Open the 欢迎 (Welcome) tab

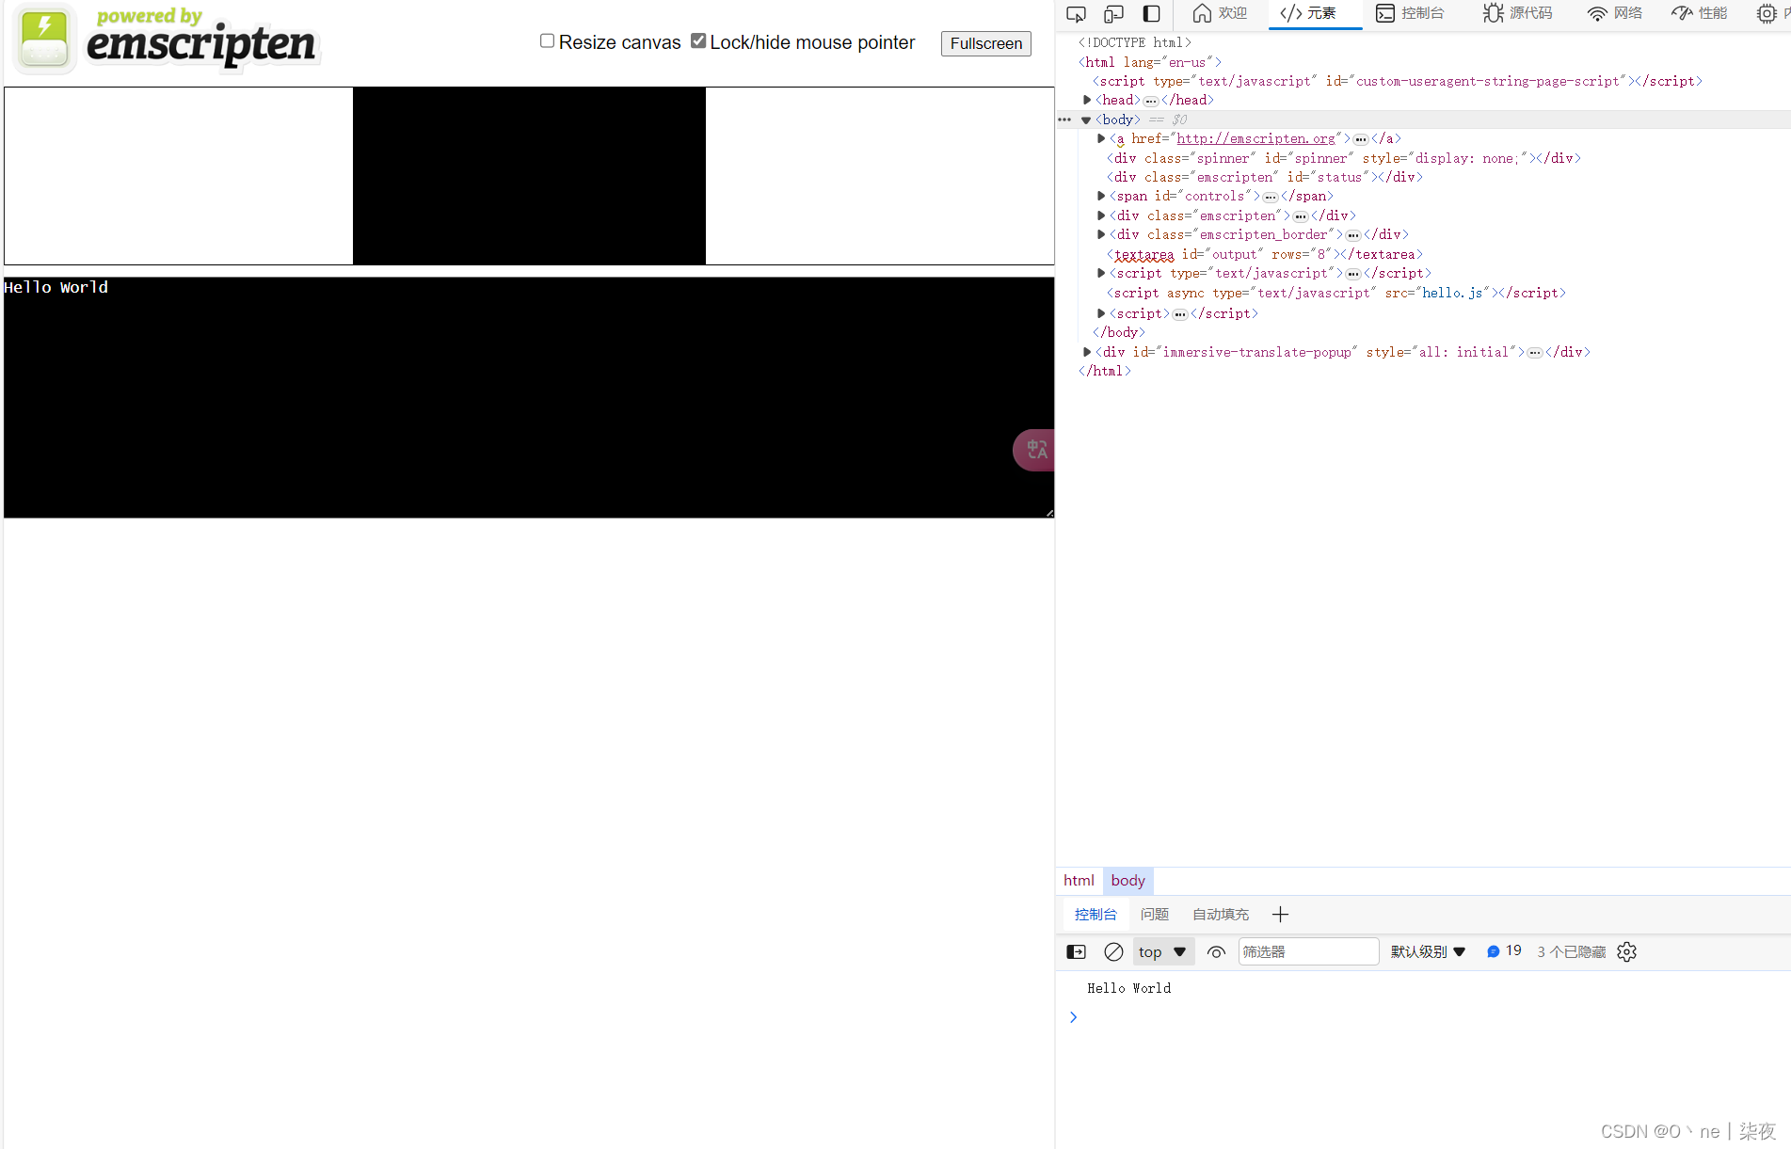tap(1220, 13)
